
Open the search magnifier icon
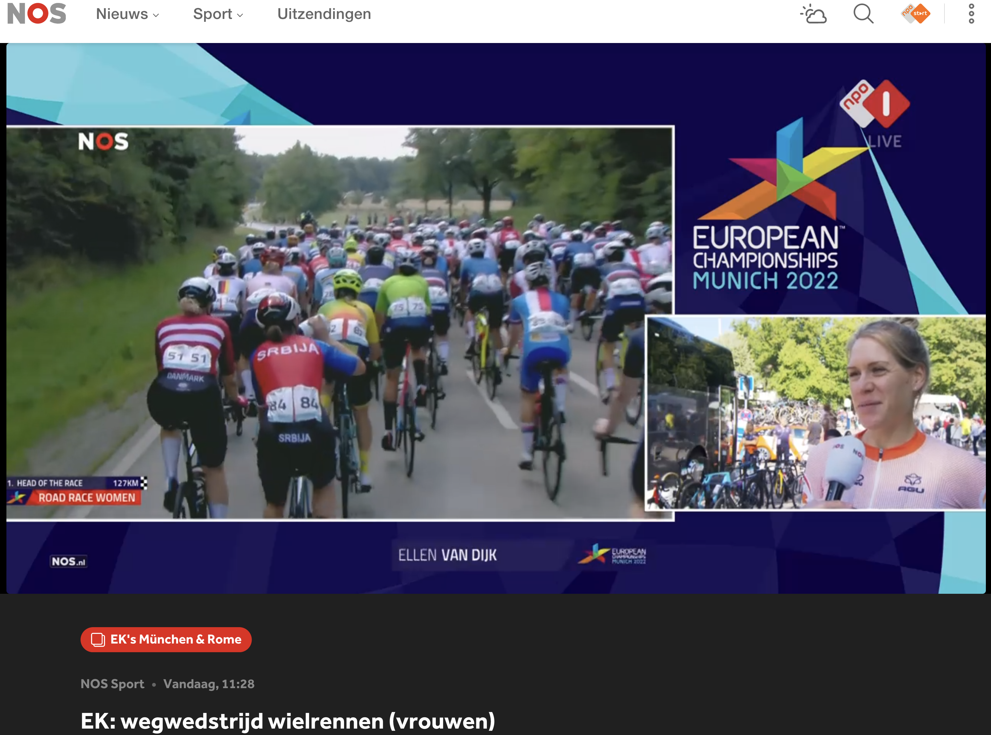click(x=863, y=14)
